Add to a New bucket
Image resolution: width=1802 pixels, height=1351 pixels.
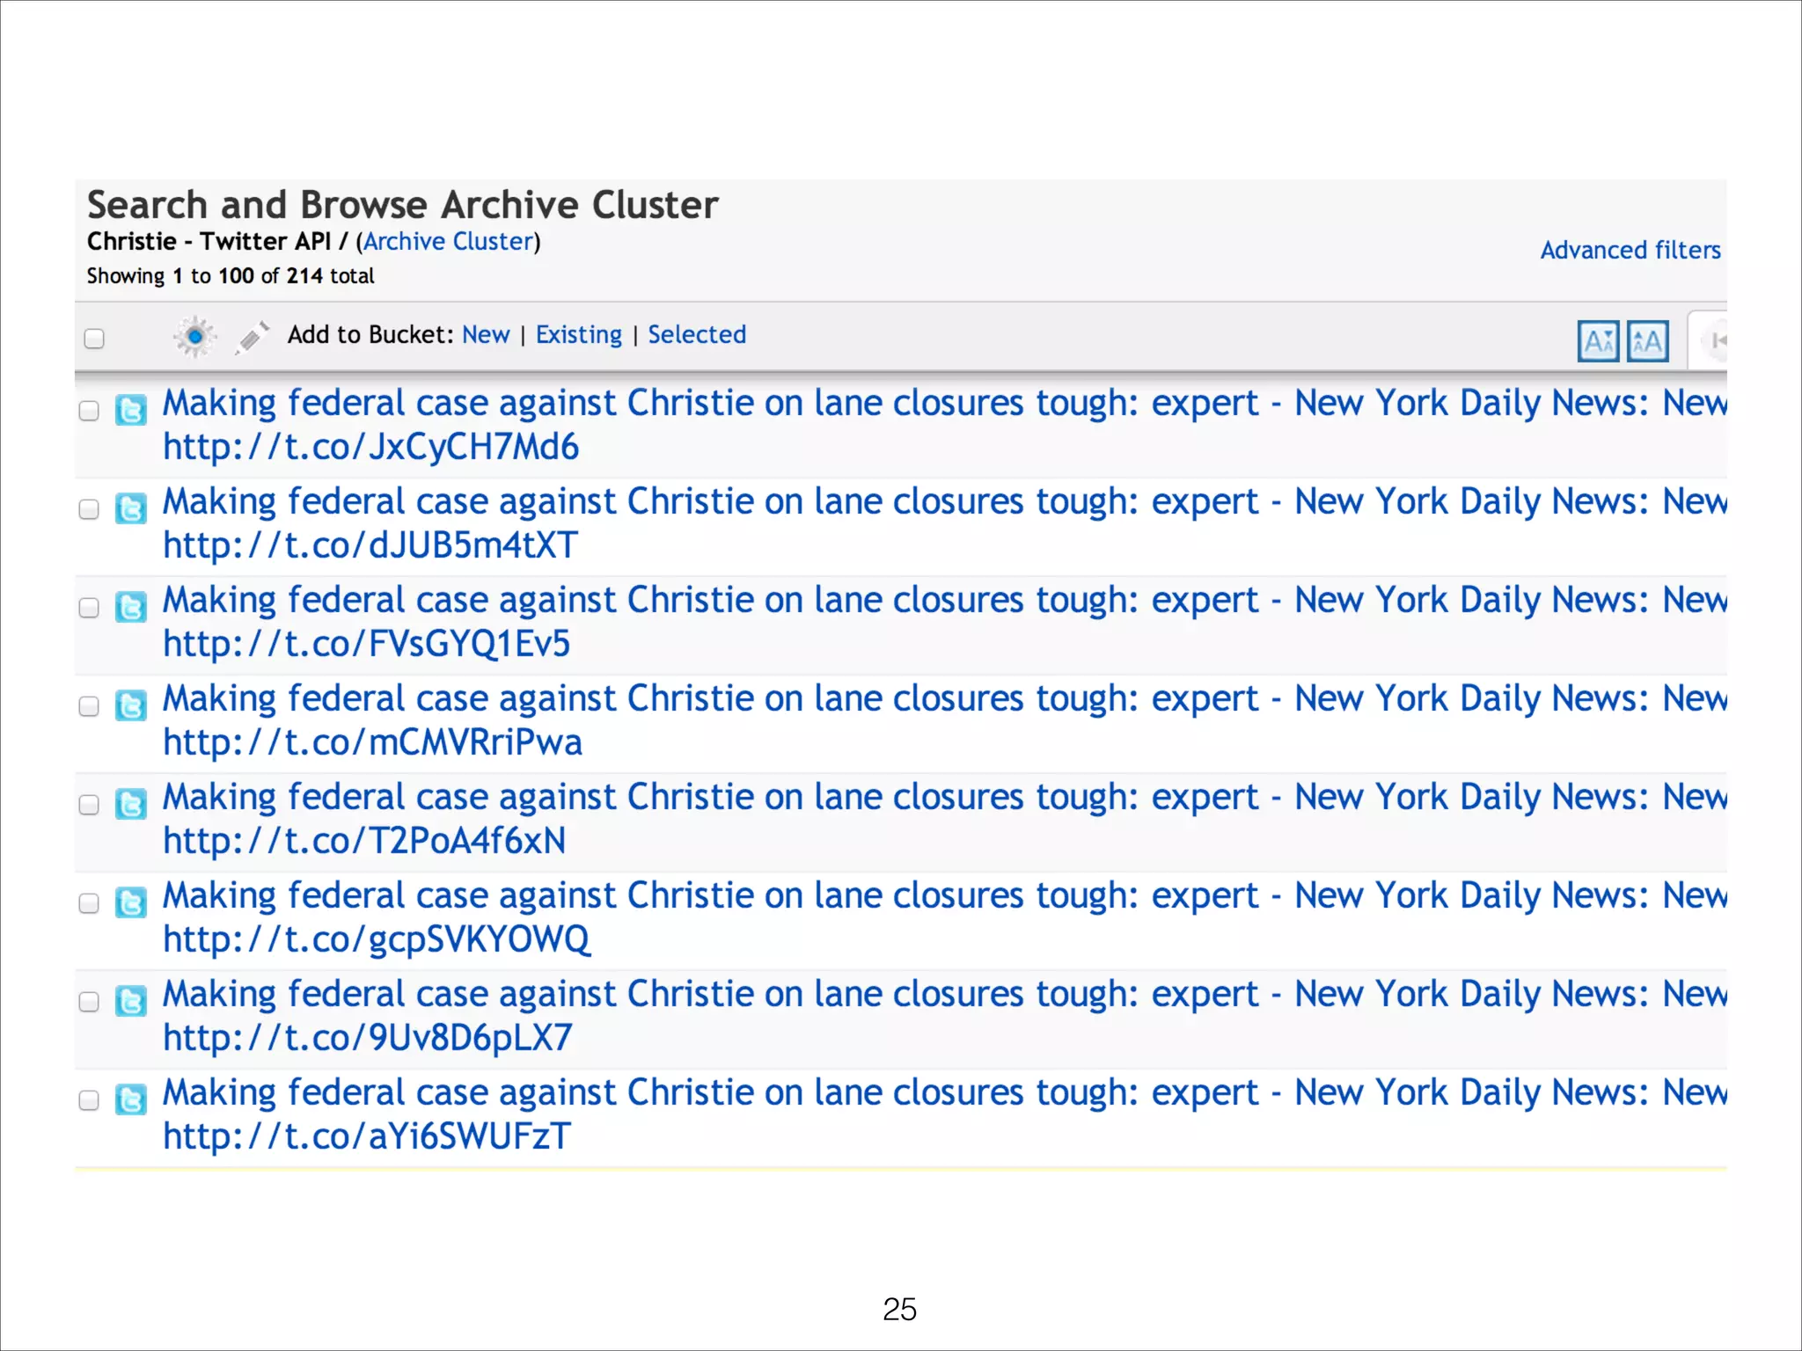tap(486, 335)
